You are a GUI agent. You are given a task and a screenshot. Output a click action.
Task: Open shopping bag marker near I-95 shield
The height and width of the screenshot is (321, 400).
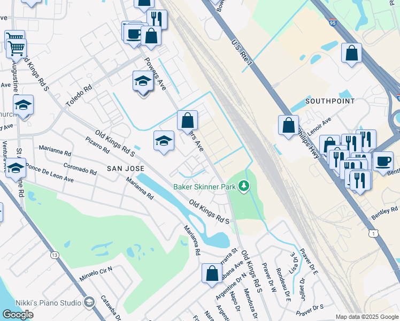point(351,53)
